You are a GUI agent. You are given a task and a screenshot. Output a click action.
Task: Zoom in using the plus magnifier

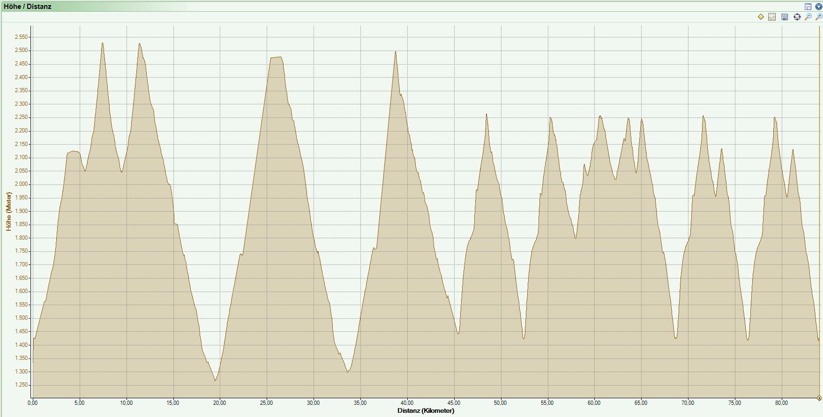click(x=818, y=17)
